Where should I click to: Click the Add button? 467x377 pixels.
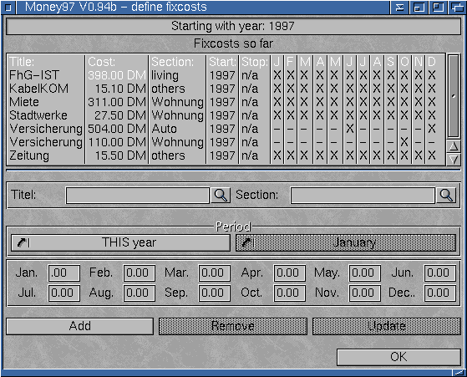80,326
